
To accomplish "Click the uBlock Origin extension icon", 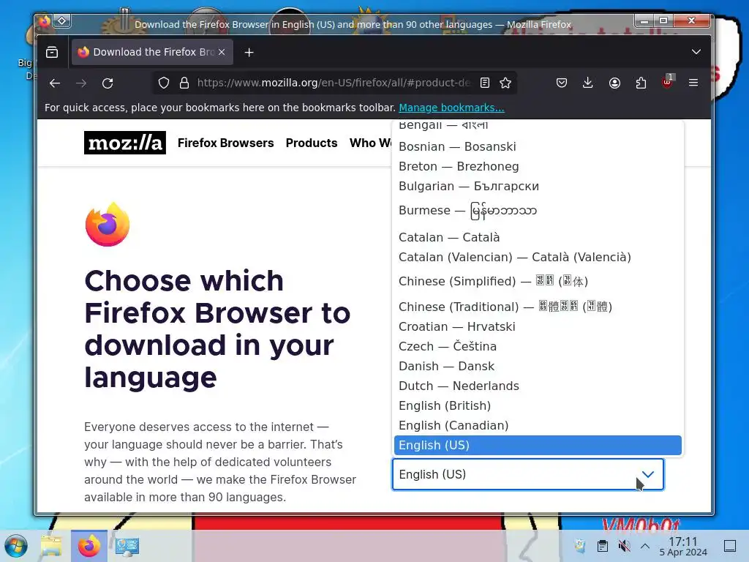I will 667,82.
